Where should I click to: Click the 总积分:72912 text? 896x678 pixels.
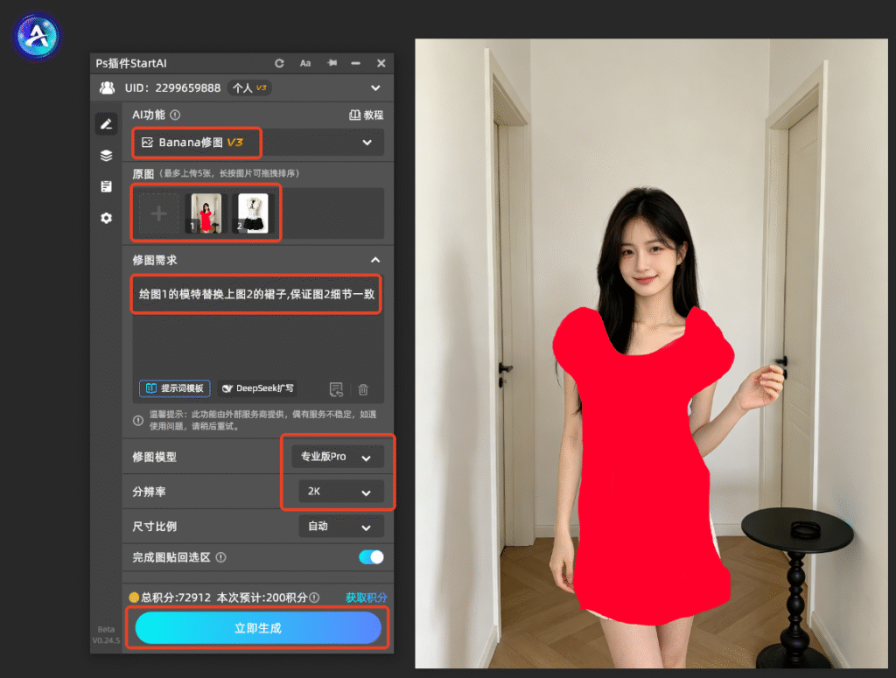point(176,598)
